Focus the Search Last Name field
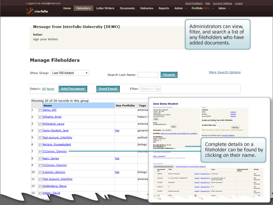273x205 pixels. [x=148, y=75]
